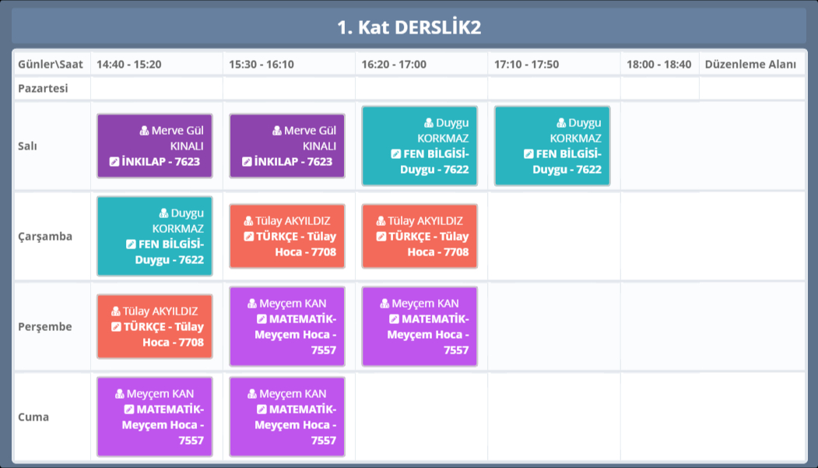The width and height of the screenshot is (818, 468).
Task: Click the Pazartesi row label
Action: (43, 88)
